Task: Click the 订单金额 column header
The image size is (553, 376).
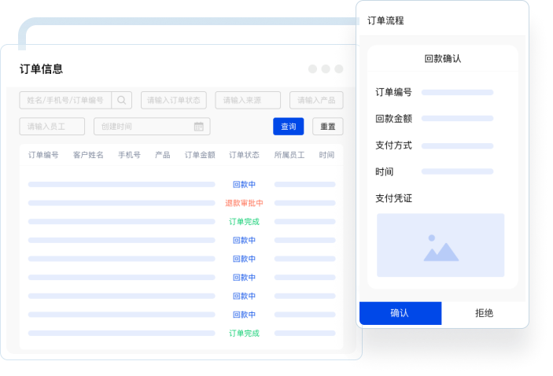Action: click(x=200, y=155)
